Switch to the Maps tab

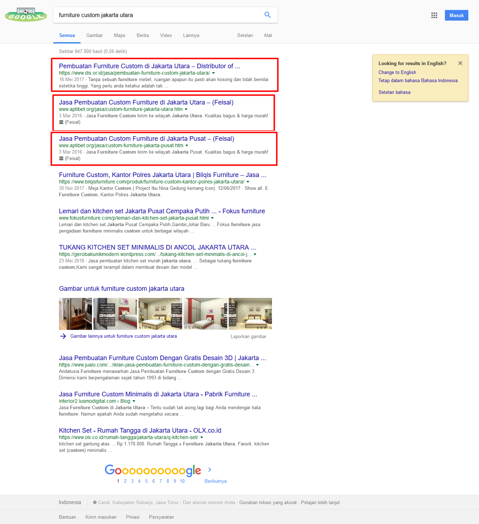click(x=120, y=36)
